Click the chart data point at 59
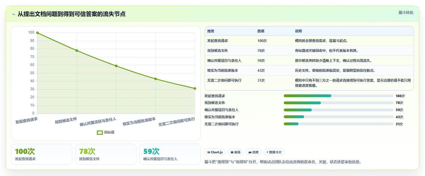The height and width of the screenshot is (176, 425). [116, 66]
